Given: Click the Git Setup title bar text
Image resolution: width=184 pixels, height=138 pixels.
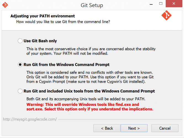Looking at the screenshot, I should (x=92, y=5).
